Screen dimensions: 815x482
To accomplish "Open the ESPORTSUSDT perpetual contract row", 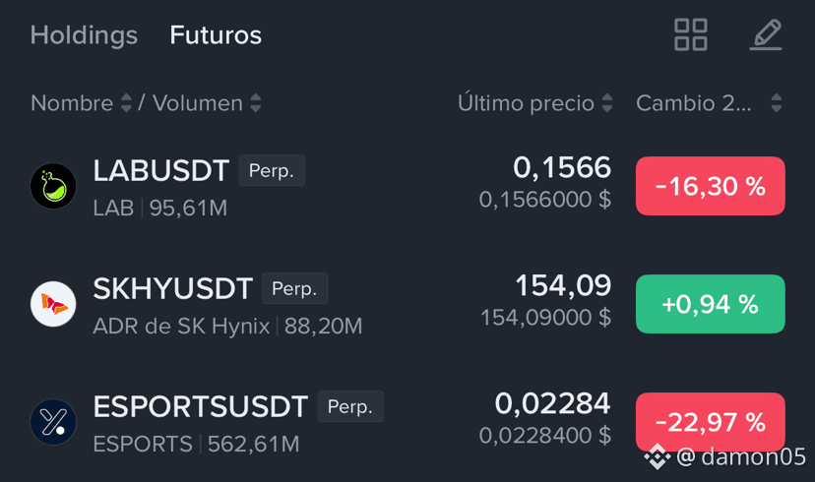I will [407, 422].
